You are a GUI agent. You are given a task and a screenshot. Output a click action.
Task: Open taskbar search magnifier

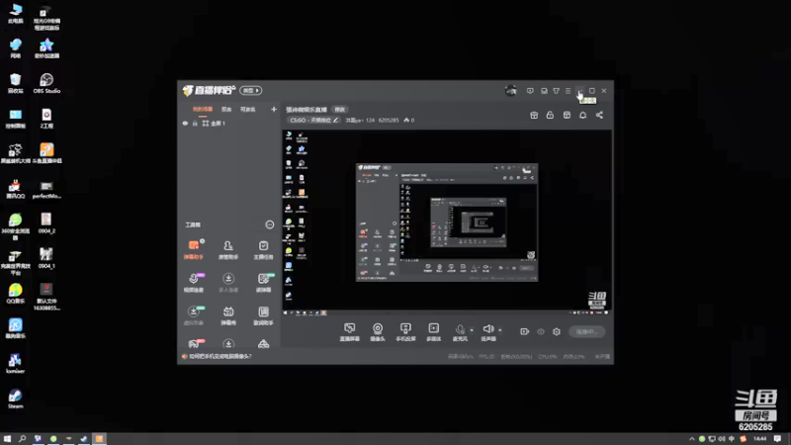[x=22, y=439]
